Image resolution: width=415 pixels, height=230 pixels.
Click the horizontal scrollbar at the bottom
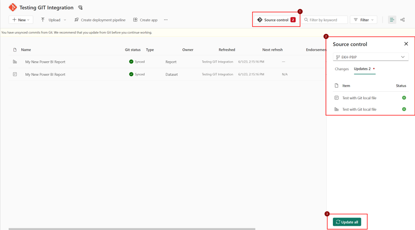[132, 229]
